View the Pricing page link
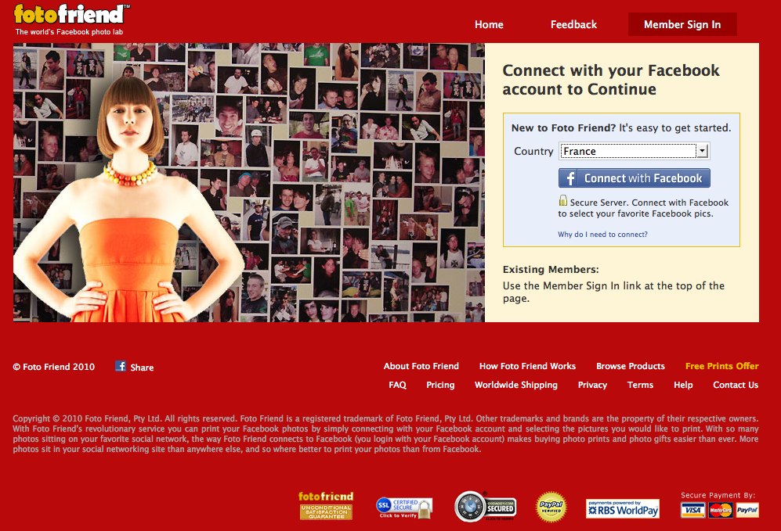Viewport: 781px width, 531px height. 440,385
